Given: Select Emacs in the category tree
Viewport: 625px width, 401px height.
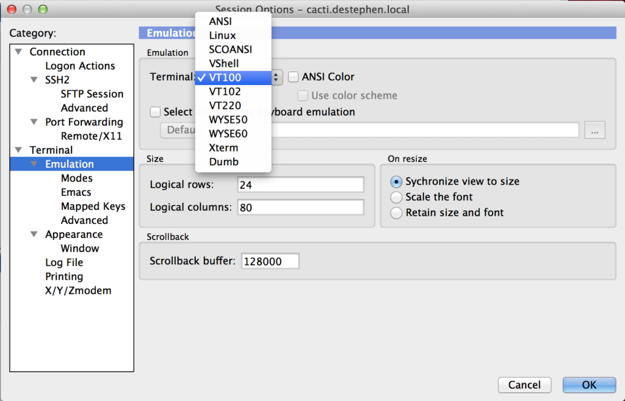Looking at the screenshot, I should 76,192.
